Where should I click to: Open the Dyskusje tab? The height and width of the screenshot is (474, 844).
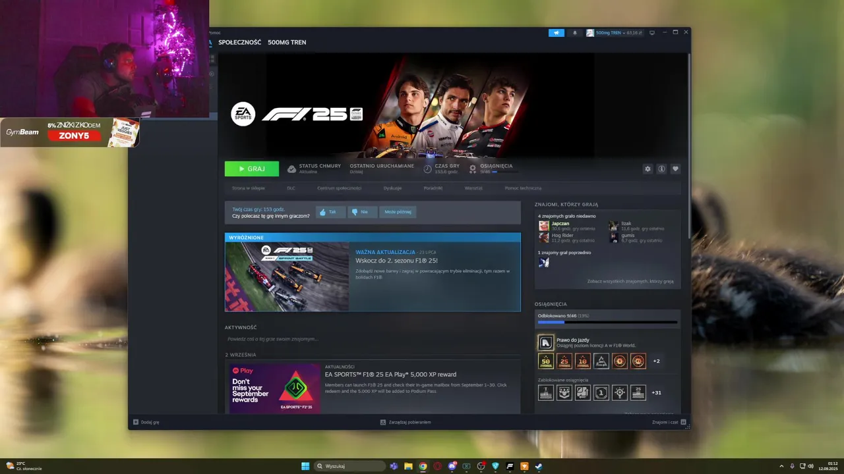(x=392, y=188)
